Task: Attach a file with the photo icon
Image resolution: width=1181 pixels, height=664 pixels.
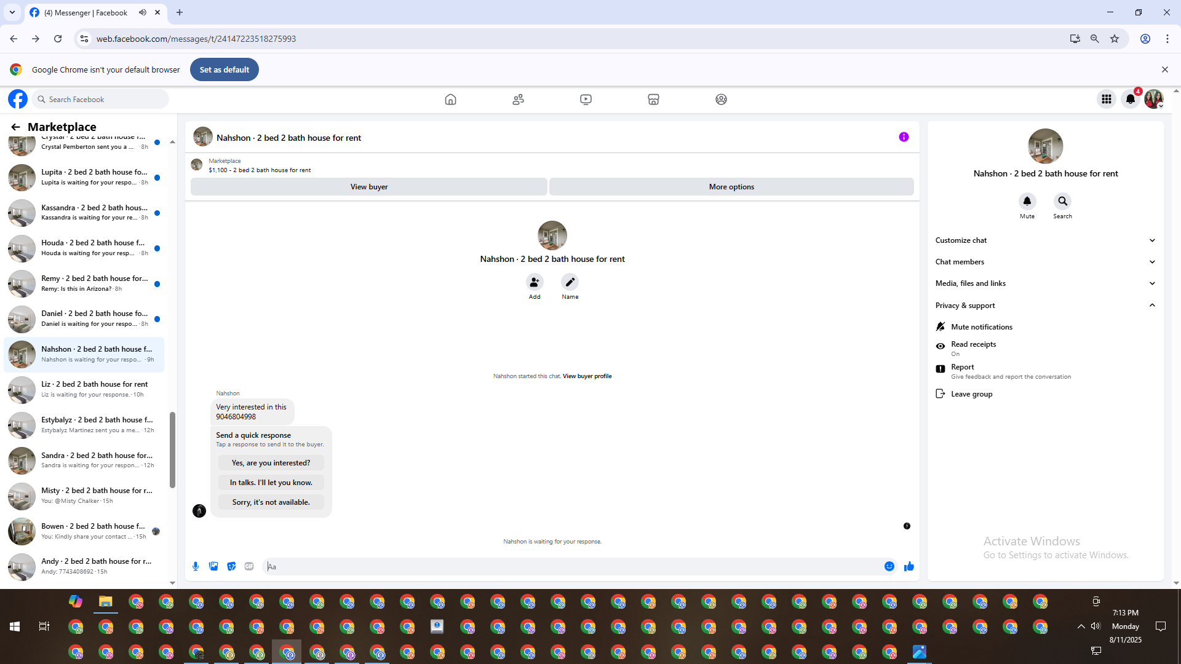Action: 213,566
